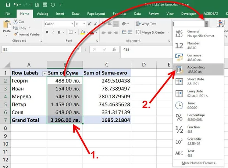Viewport: 228px width, 168px height.
Task: Apply Fraction format
Action: tap(198, 129)
